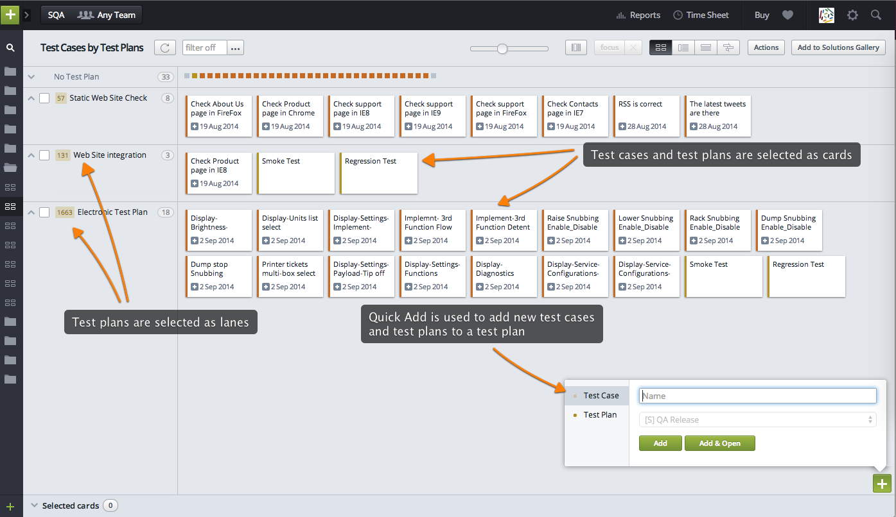Open the settings gear menu
The height and width of the screenshot is (517, 896).
852,15
